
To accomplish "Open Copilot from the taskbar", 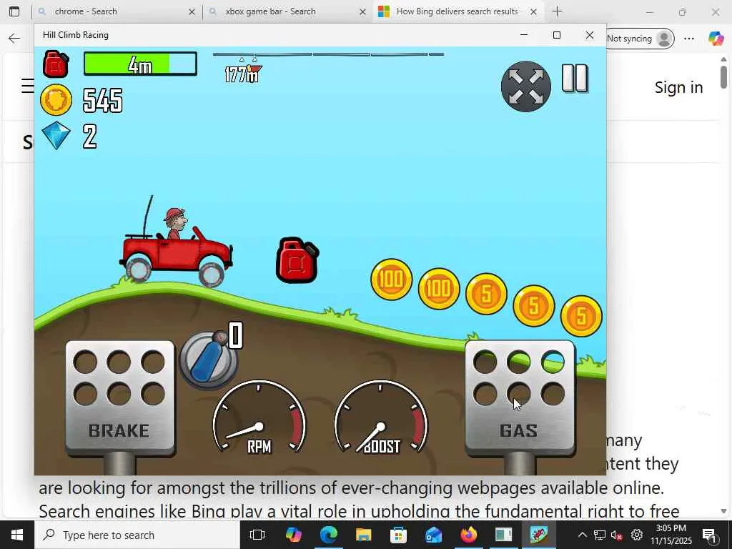I will (294, 535).
